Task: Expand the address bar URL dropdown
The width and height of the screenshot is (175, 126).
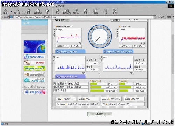Action: (x=155, y=17)
